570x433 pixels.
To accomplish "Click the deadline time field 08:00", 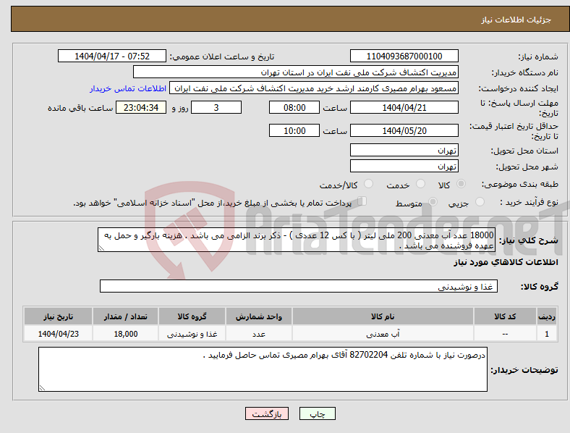I will [294, 107].
